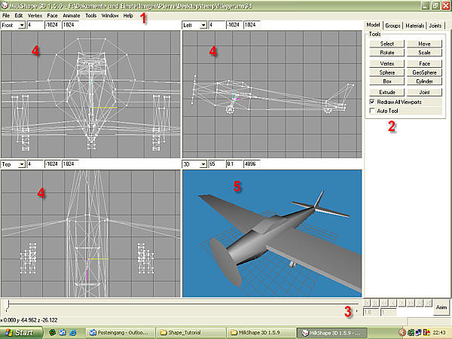Click the 3D viewport 4096 far clip field

click(252, 164)
